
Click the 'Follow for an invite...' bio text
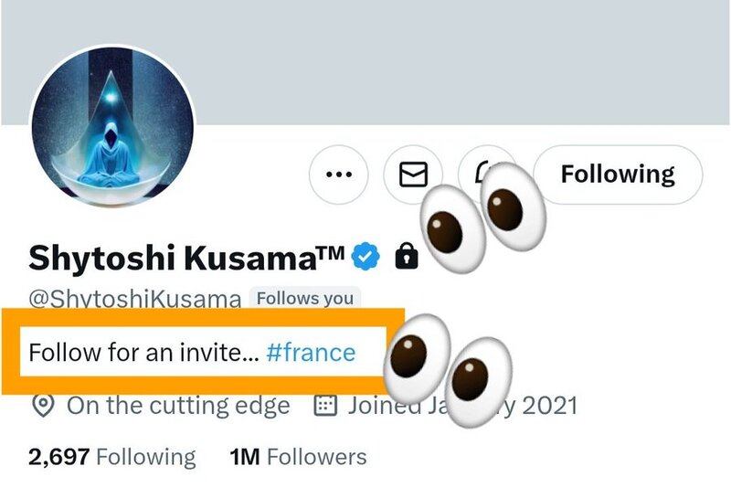[x=143, y=352]
